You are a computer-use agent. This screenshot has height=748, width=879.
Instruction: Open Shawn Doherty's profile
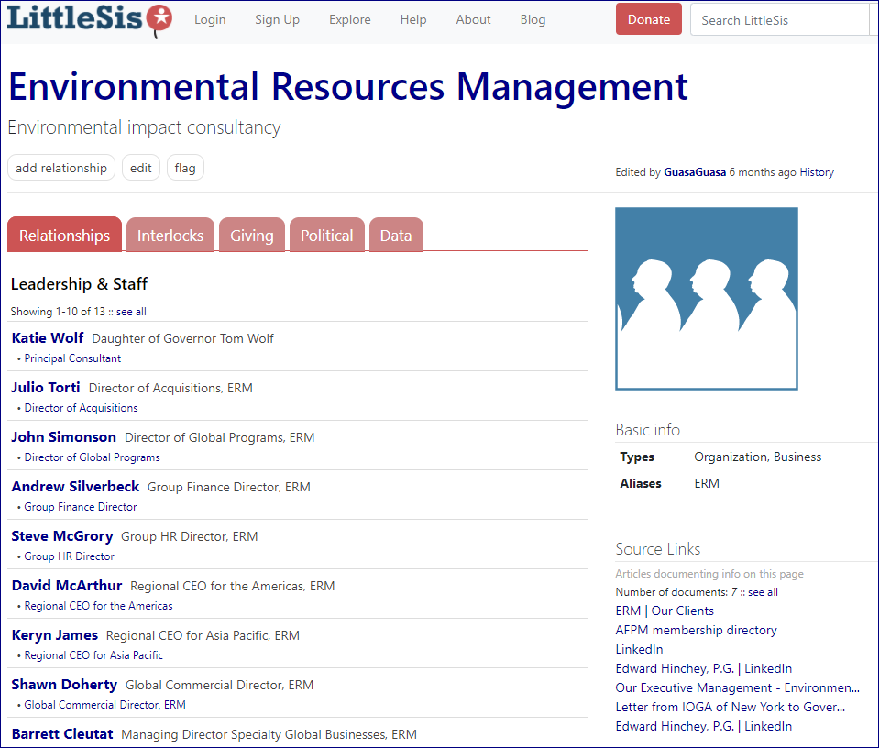64,685
